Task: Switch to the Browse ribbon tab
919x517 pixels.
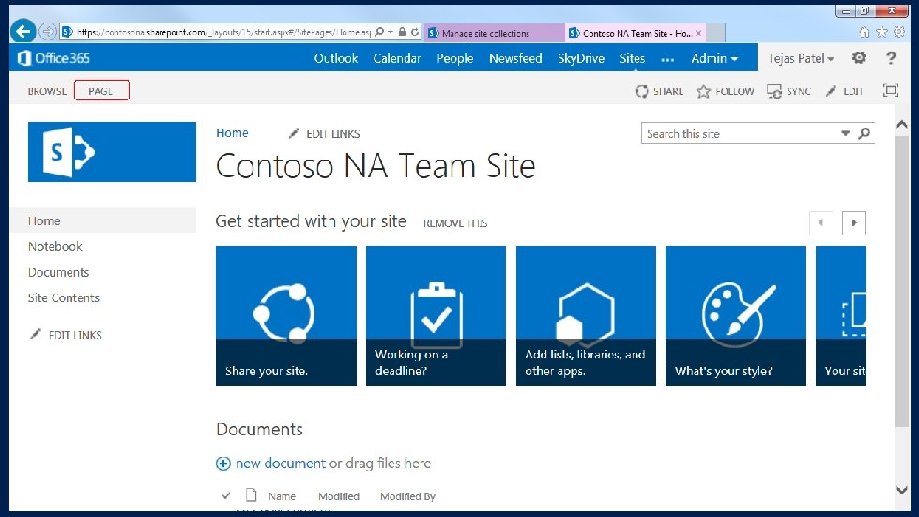Action: point(47,91)
